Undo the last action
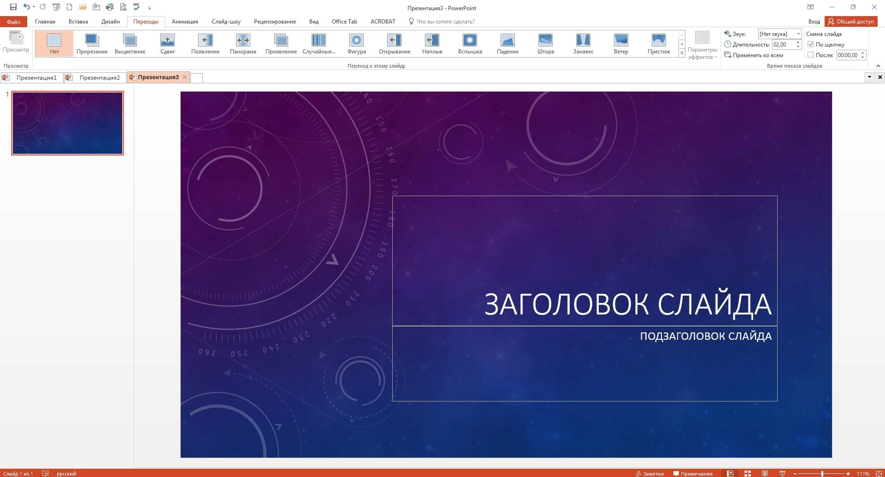 26,7
